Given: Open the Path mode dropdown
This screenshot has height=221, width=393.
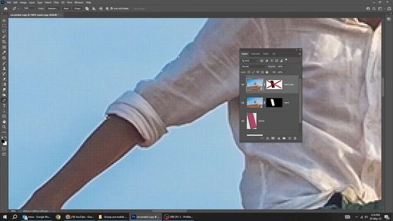Looking at the screenshot, I should [29, 9].
